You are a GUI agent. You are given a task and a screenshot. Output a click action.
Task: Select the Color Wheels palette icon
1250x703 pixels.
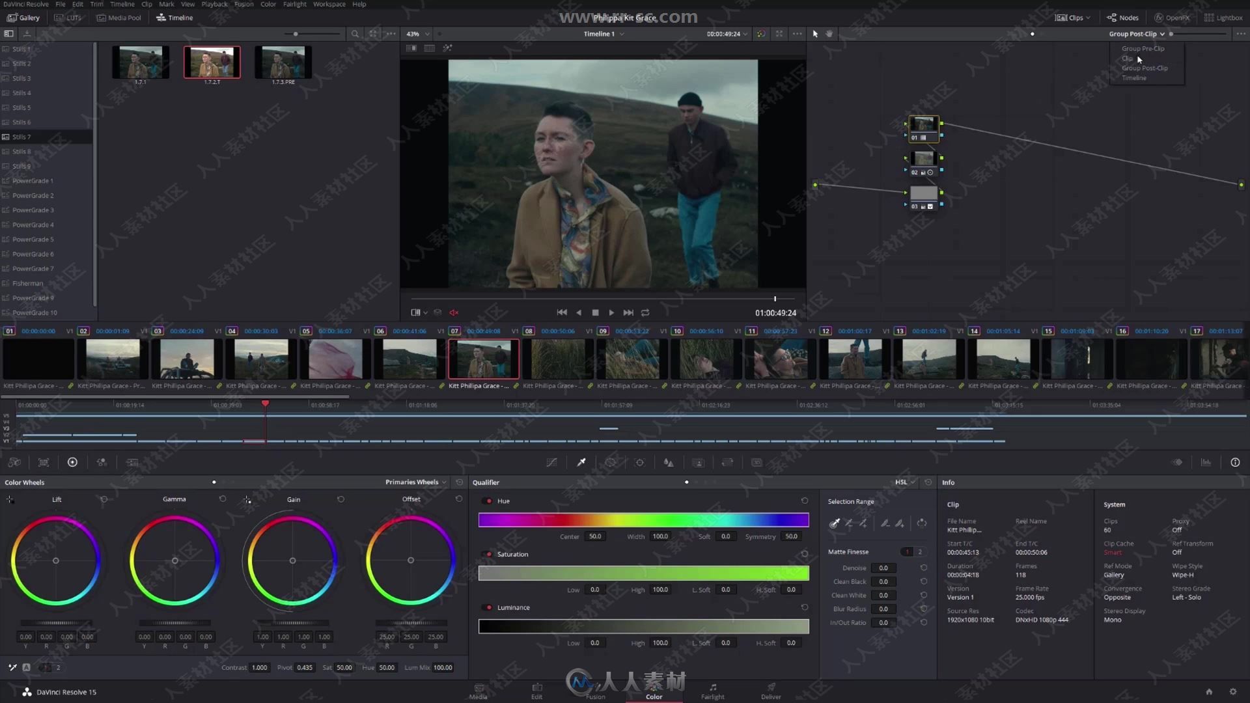pyautogui.click(x=72, y=462)
